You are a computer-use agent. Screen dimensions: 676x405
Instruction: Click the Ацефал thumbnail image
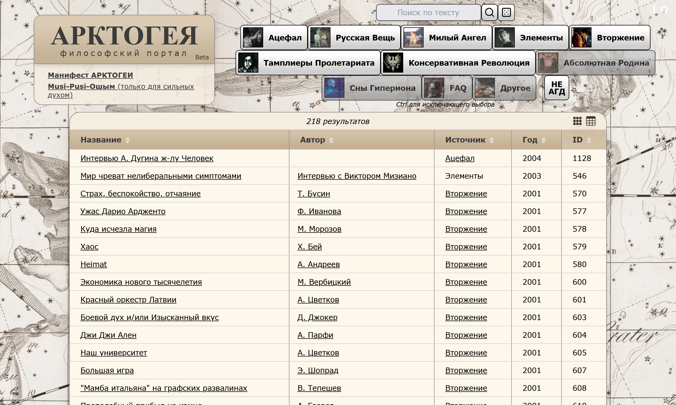pyautogui.click(x=253, y=38)
